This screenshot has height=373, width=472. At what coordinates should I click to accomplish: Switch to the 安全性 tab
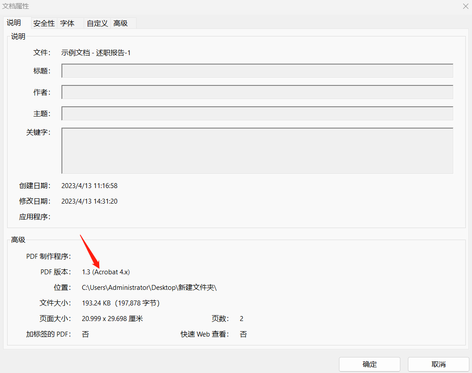[x=44, y=23]
